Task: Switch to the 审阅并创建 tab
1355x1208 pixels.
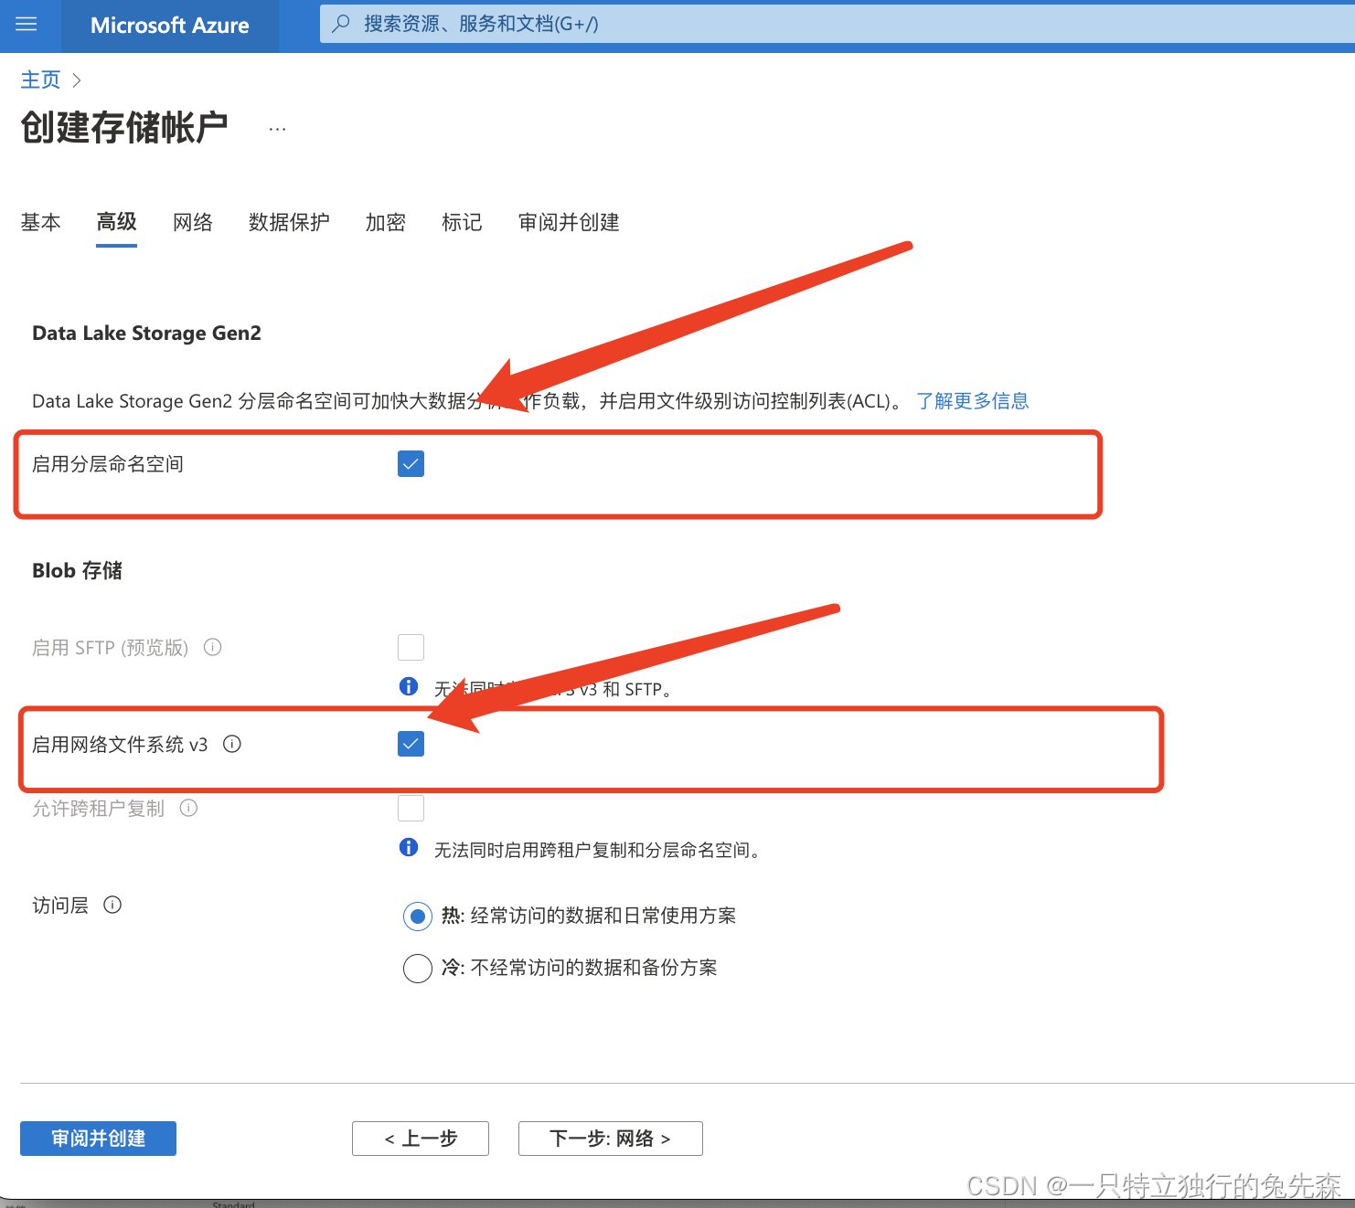Action: point(569,222)
